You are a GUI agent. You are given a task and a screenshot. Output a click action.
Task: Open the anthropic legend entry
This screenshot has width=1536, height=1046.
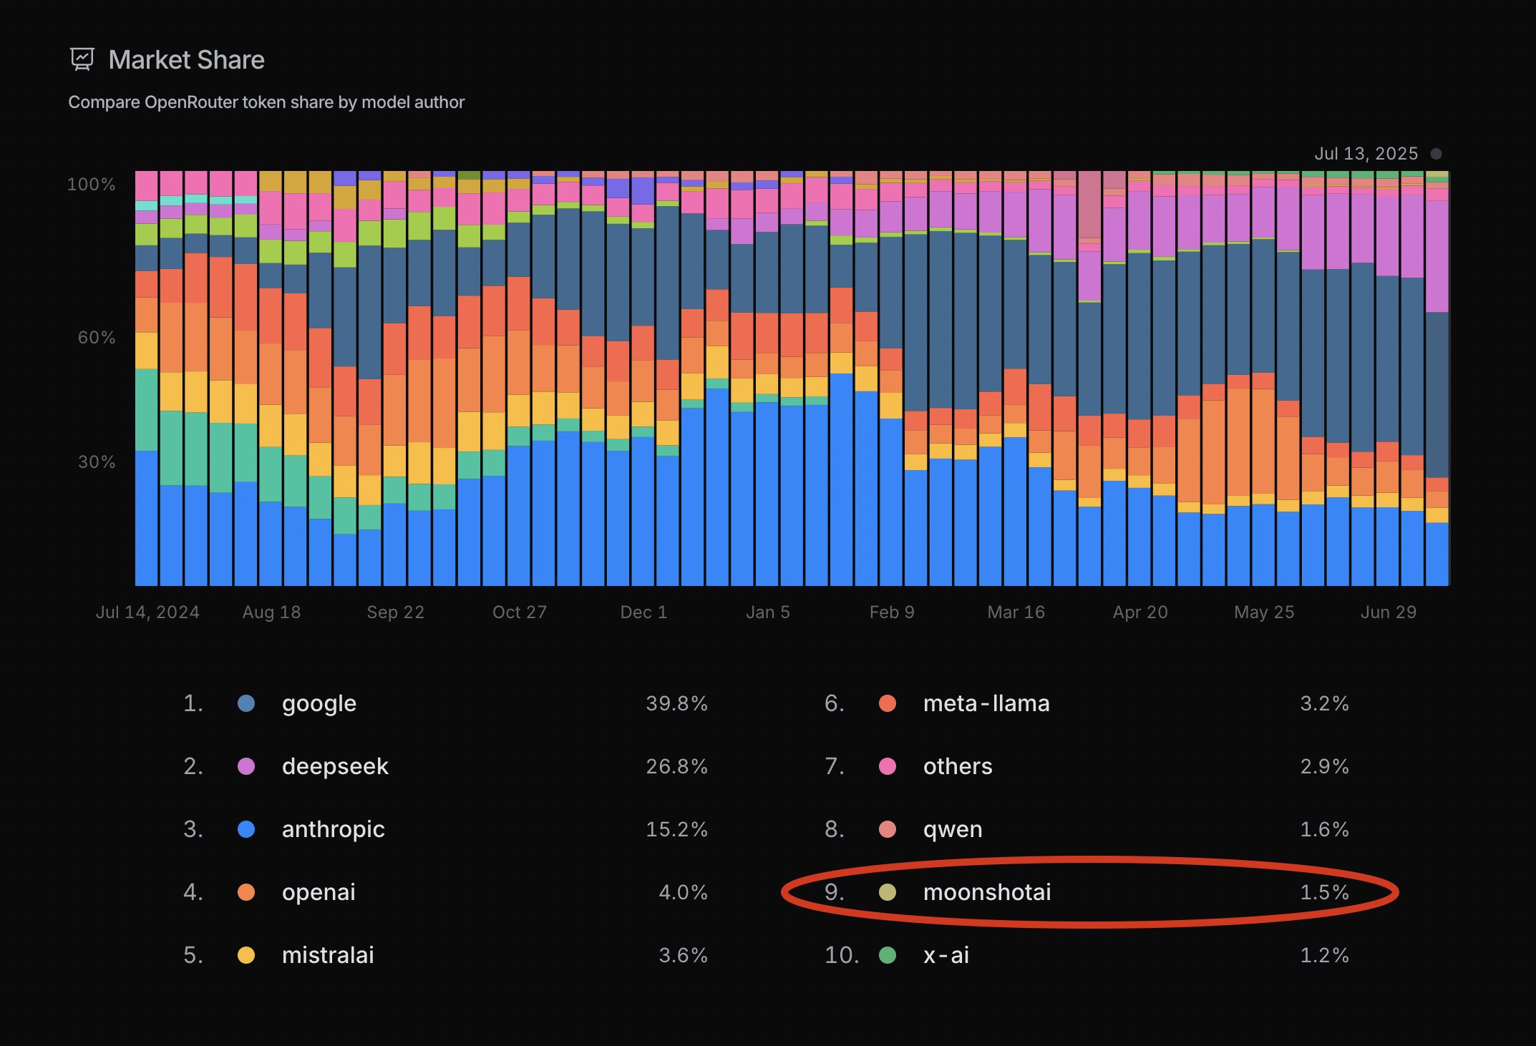(x=333, y=829)
